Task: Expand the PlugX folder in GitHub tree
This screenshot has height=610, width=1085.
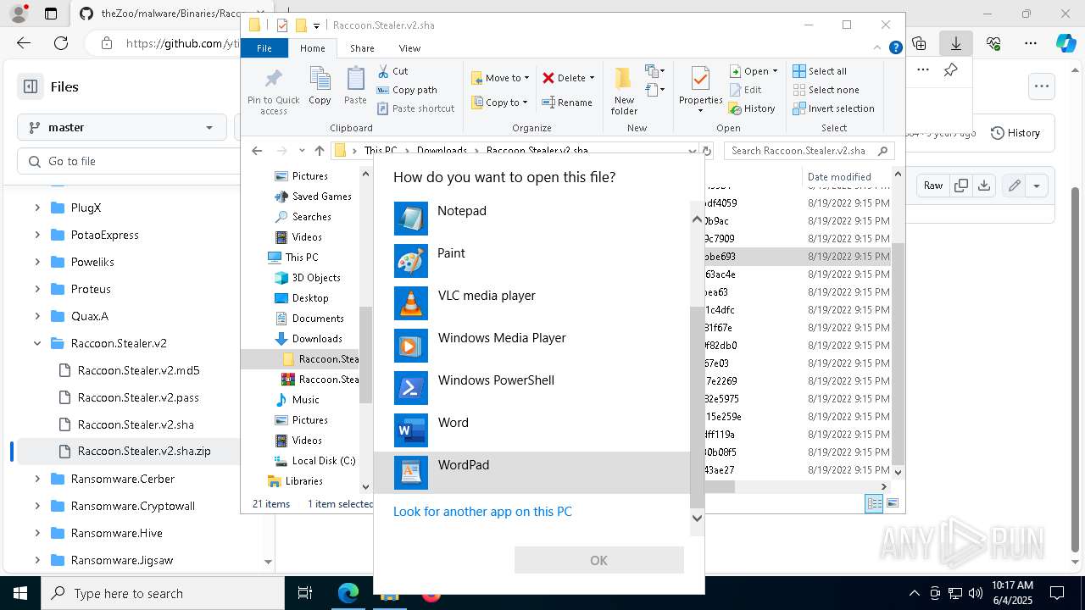Action: click(36, 208)
